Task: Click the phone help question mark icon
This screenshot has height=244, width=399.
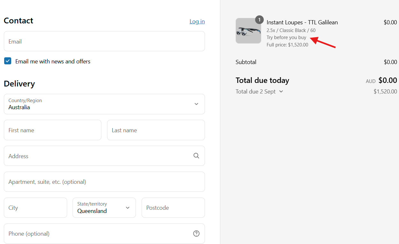Action: (x=196, y=234)
